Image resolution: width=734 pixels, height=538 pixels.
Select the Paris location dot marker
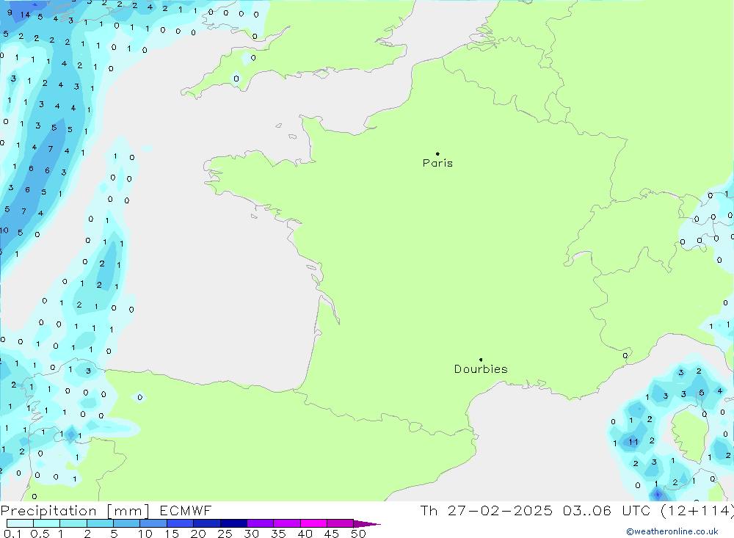click(x=437, y=153)
